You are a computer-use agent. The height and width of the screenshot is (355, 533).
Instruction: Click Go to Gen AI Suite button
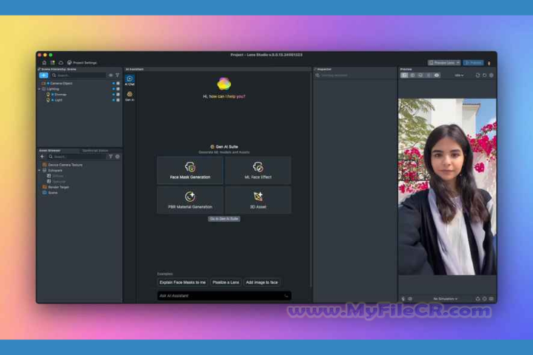[224, 219]
